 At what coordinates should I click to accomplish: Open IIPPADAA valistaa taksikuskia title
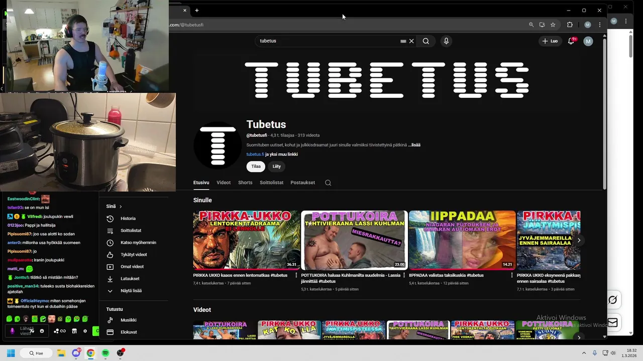[446, 275]
